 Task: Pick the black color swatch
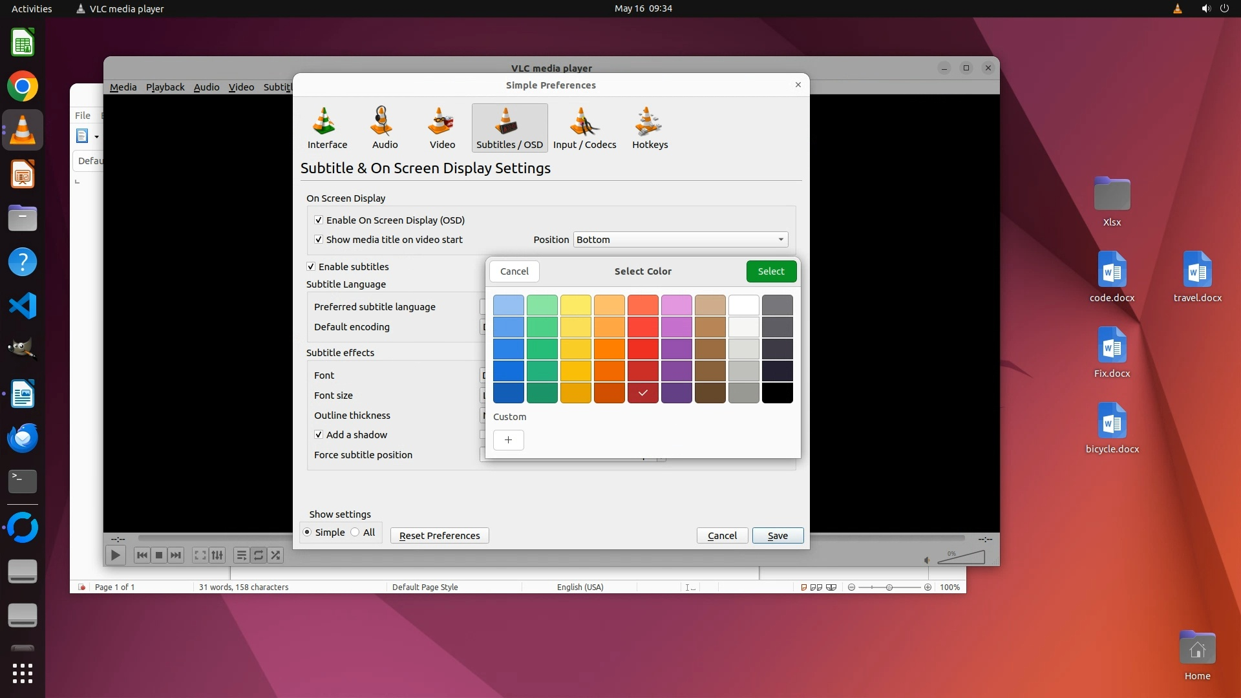(777, 393)
